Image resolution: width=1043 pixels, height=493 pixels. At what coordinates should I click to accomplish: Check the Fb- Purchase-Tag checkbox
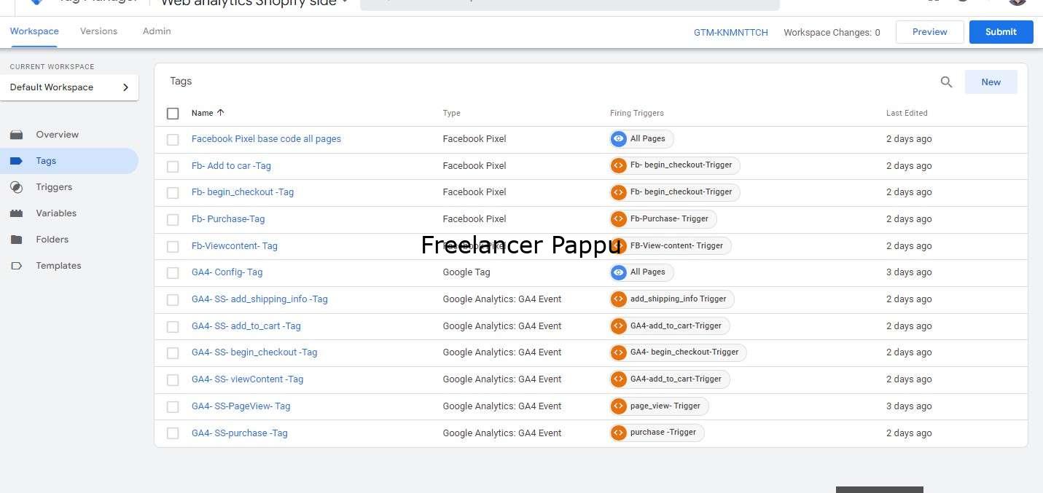point(173,220)
